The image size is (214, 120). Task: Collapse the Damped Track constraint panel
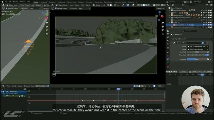point(172,43)
